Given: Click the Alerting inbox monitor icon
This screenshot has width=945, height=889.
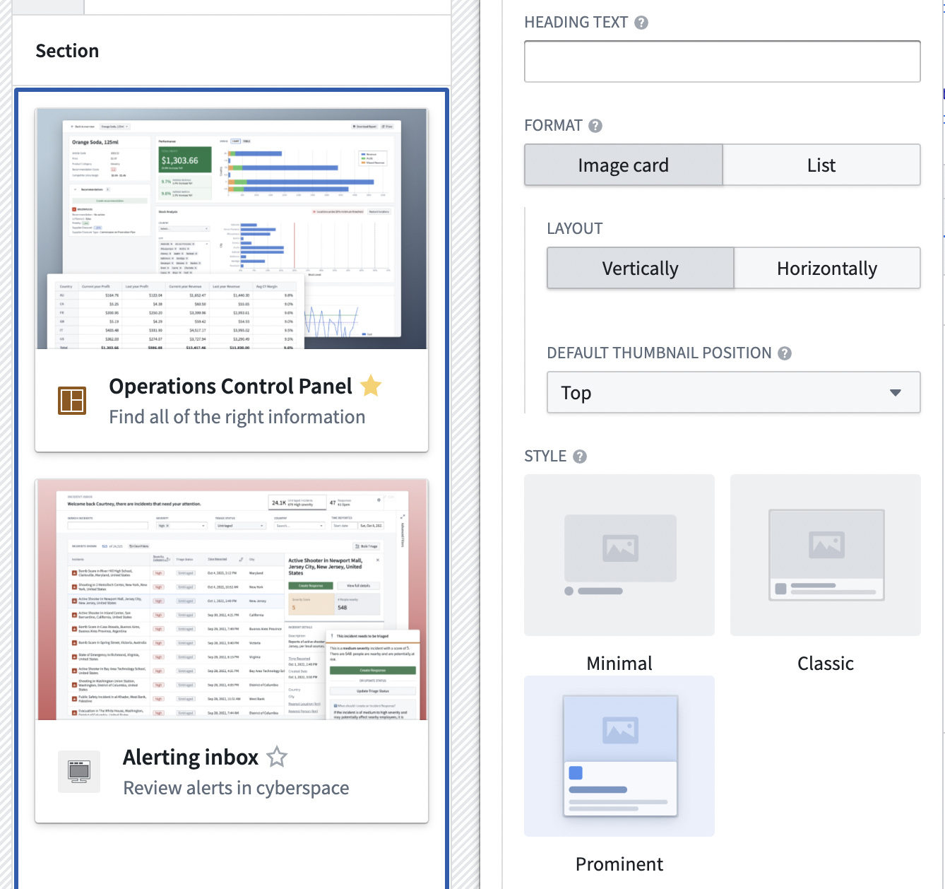Looking at the screenshot, I should tap(79, 771).
